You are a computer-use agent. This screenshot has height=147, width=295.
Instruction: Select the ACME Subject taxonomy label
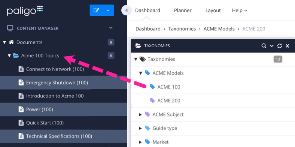tap(168, 114)
